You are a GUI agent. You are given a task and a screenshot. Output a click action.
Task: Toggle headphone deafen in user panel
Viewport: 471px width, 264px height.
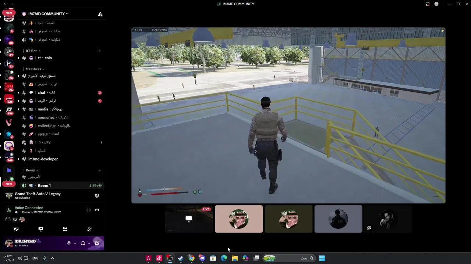pyautogui.click(x=83, y=243)
